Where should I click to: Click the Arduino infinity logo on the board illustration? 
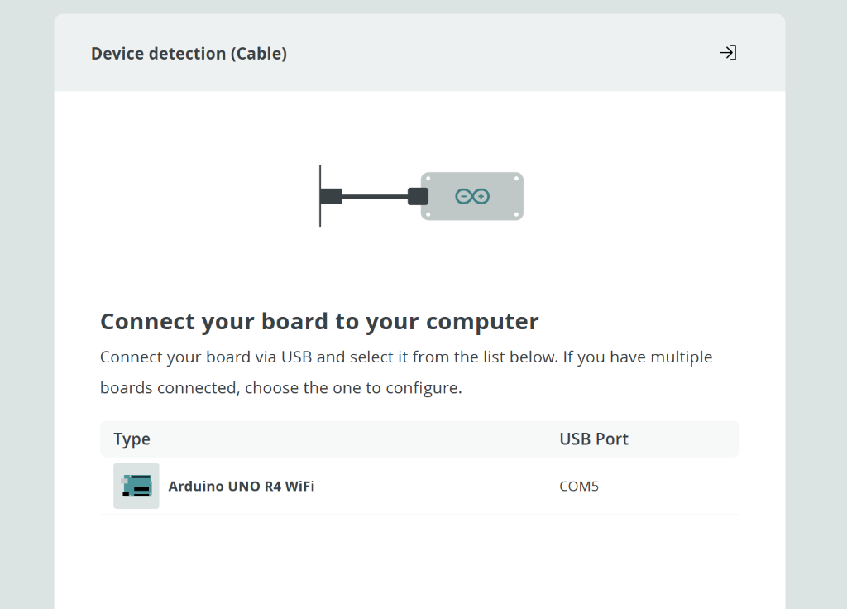(471, 196)
